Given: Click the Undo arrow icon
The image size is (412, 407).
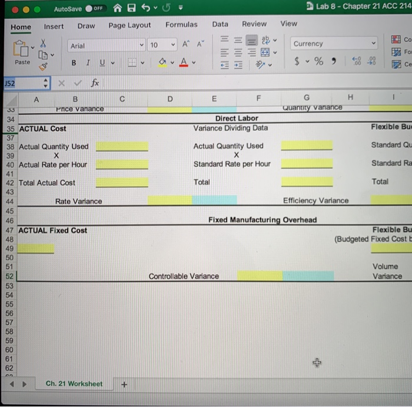Looking at the screenshot, I should click(146, 8).
